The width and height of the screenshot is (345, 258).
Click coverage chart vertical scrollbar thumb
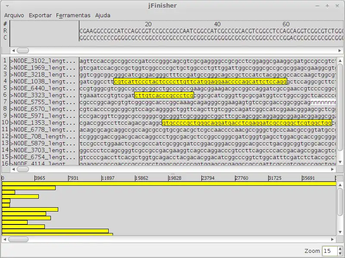click(x=340, y=202)
